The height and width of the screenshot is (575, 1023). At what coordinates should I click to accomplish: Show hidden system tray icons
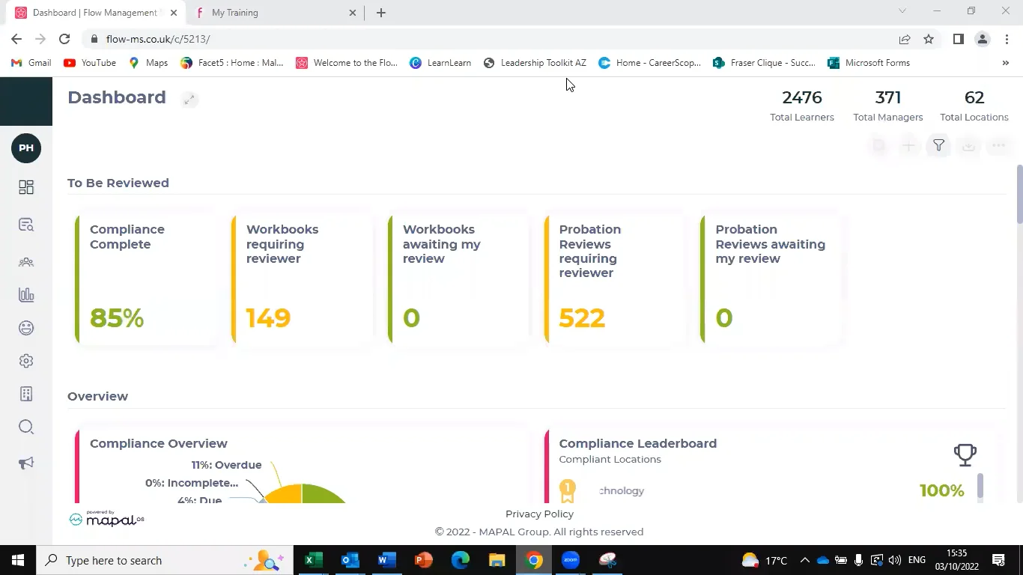(804, 560)
